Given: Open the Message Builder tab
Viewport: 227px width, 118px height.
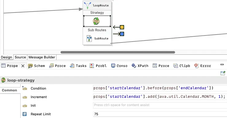Looking at the screenshot, I should [x=42, y=57].
